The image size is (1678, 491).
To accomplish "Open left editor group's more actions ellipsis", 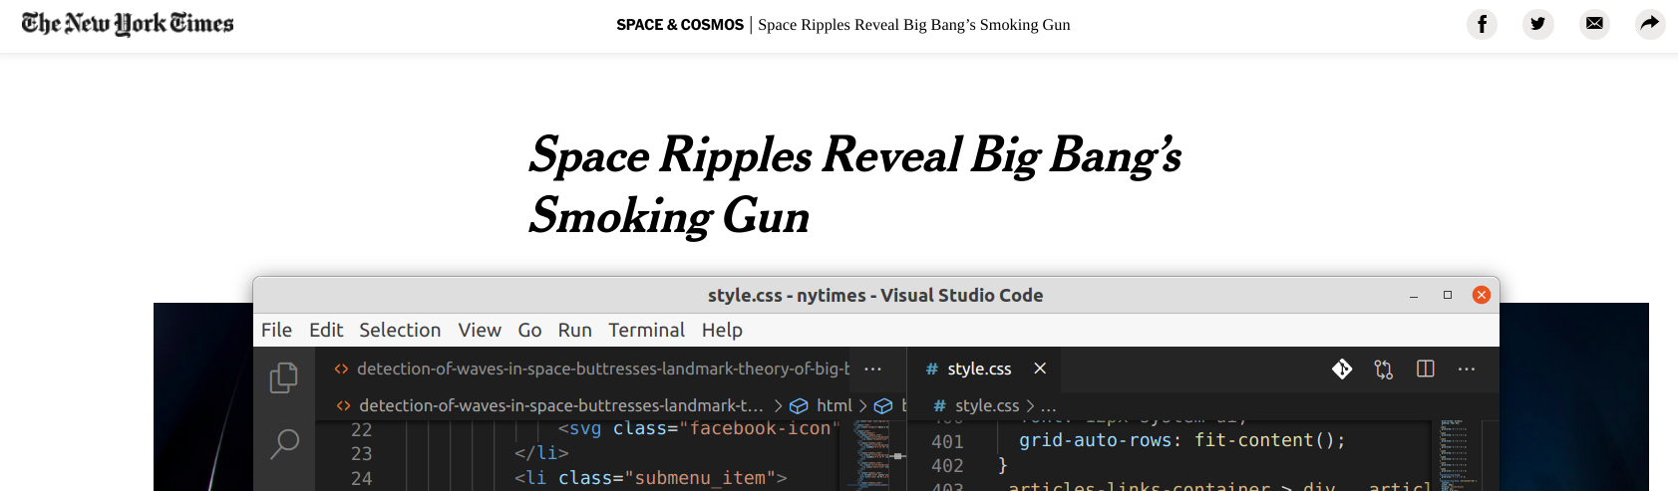I will [872, 368].
